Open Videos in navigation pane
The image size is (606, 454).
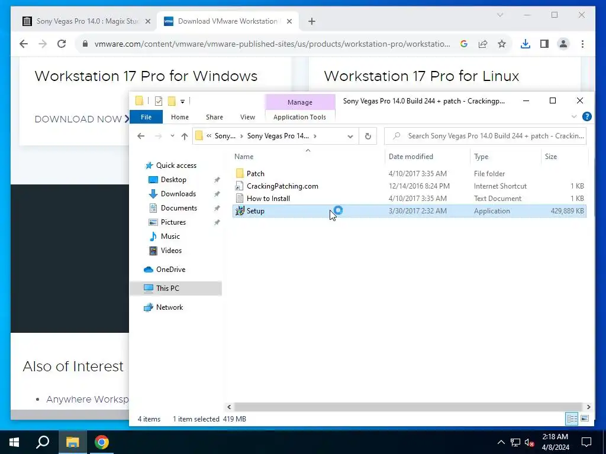click(x=171, y=251)
